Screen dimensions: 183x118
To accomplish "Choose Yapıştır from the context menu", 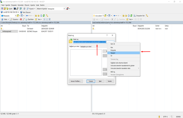I will click(123, 53).
